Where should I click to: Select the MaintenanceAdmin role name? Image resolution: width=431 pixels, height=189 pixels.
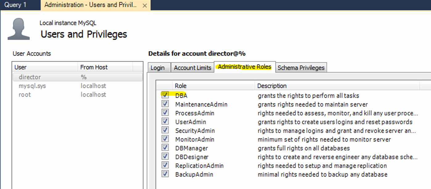[x=201, y=104]
